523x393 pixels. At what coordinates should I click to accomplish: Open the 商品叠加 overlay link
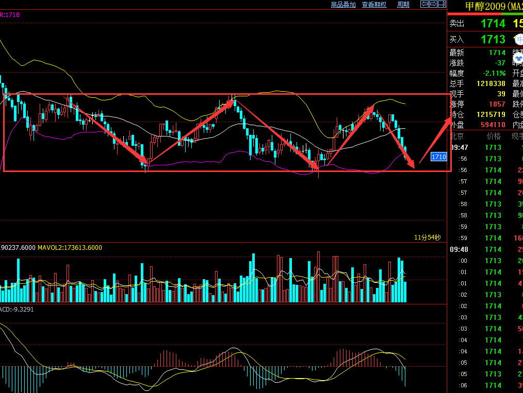[343, 5]
